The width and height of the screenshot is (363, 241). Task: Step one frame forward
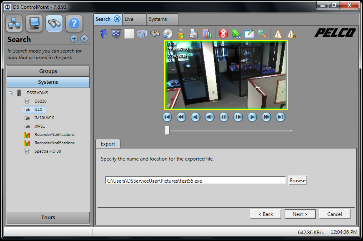(x=238, y=117)
